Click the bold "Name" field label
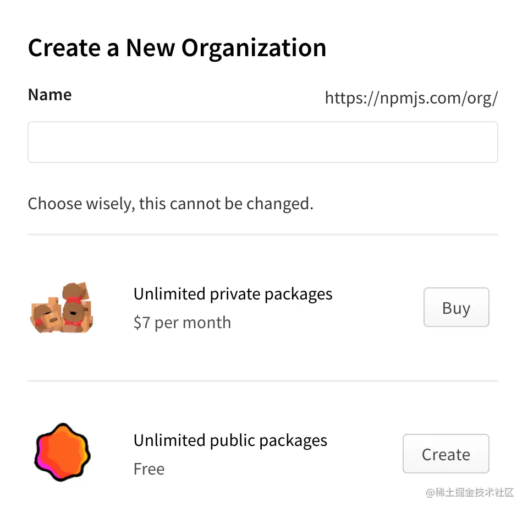The image size is (528, 512). 50,95
